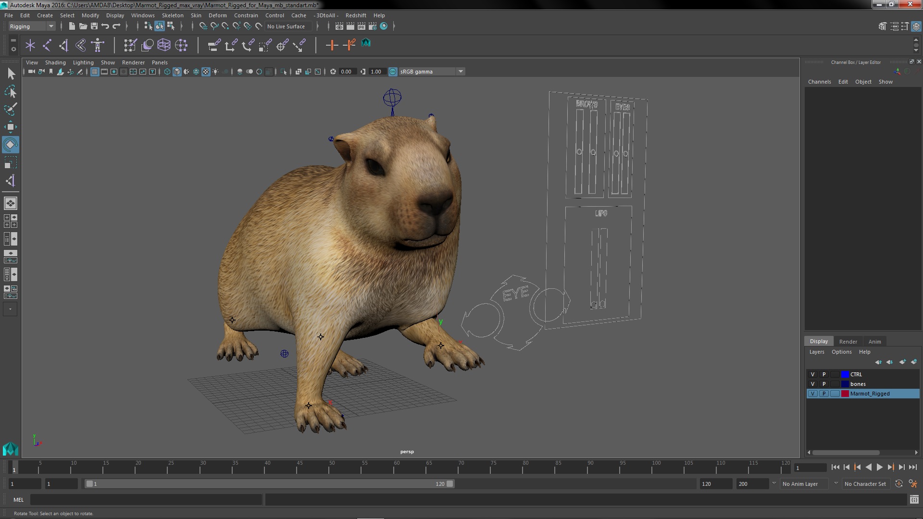Viewport: 923px width, 519px height.
Task: Open the Channels menu in Channel Box
Action: 819,82
